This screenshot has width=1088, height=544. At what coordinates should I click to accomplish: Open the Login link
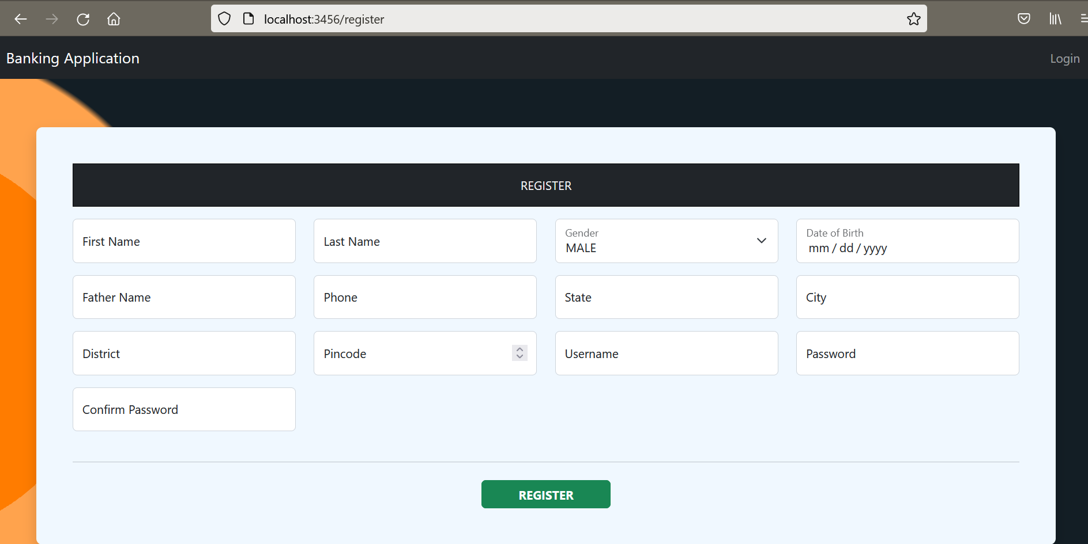pos(1064,58)
